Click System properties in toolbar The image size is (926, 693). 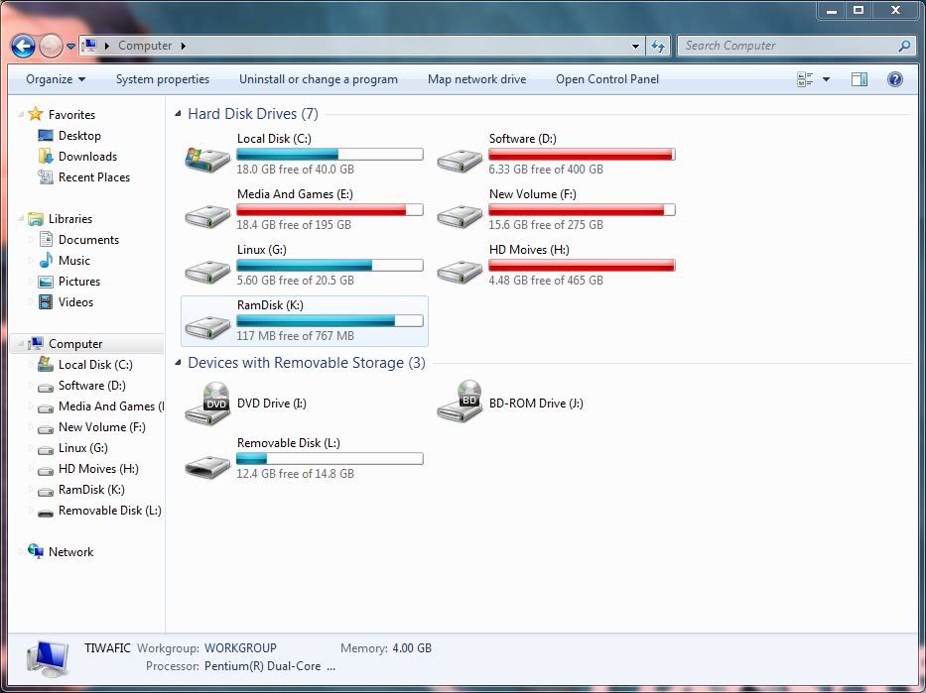[163, 79]
